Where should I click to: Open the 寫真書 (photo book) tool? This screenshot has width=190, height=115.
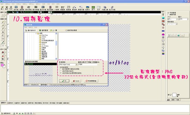(68, 8)
